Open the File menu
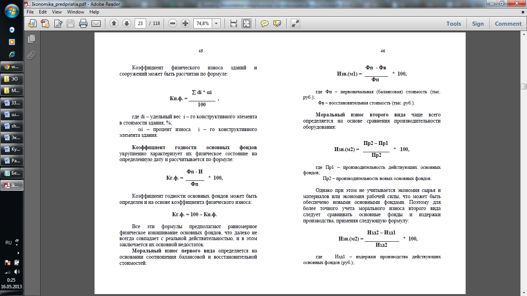This screenshot has height=296, width=527. click(x=30, y=12)
